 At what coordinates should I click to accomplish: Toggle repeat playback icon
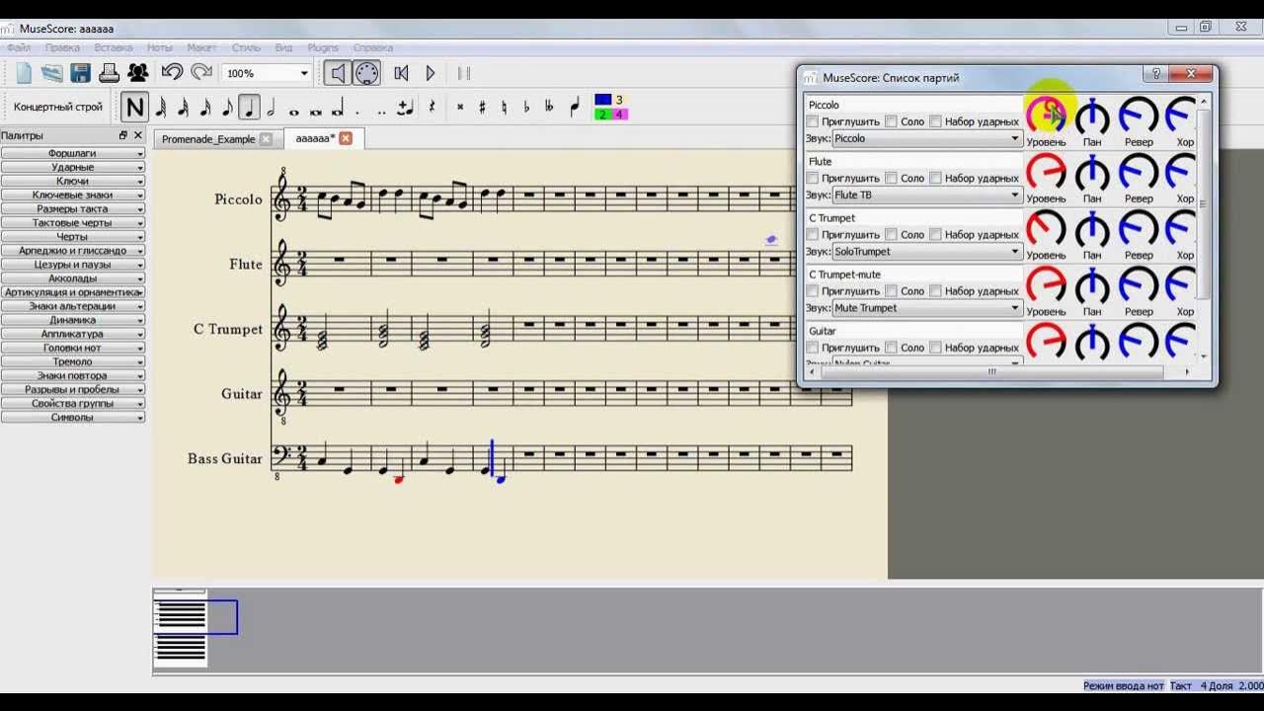(463, 73)
